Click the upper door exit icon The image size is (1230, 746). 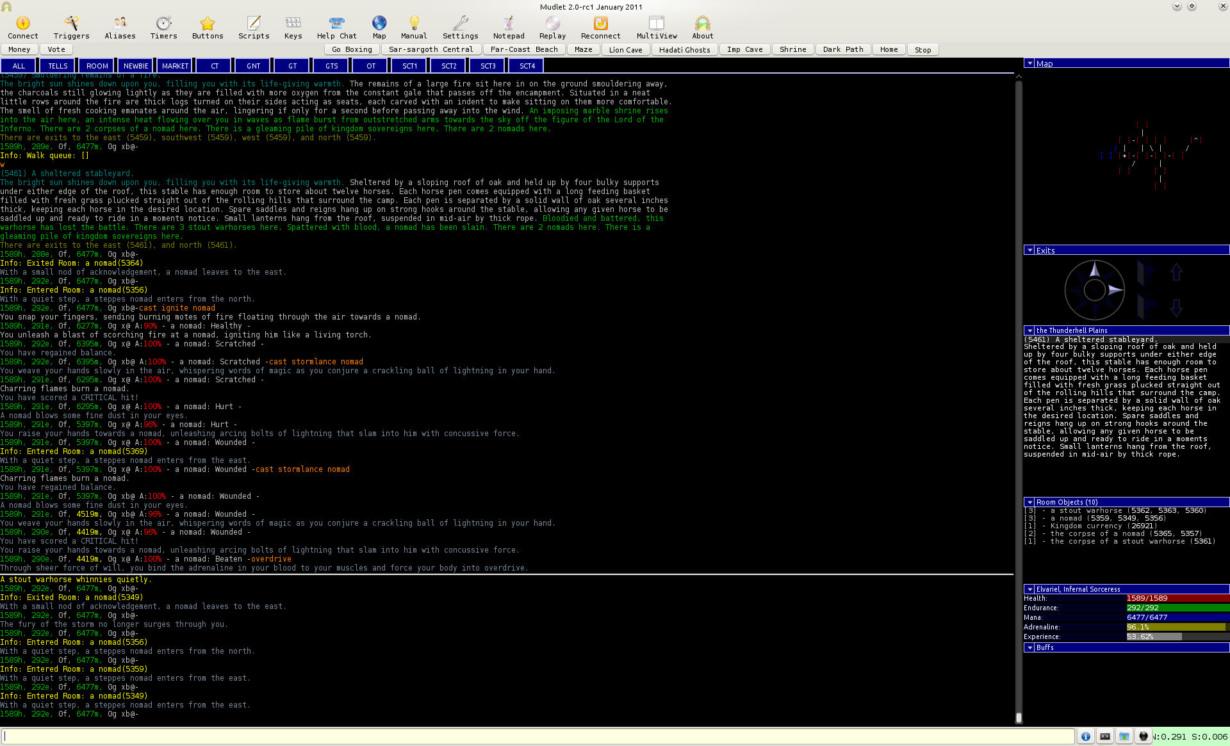[x=1145, y=273]
